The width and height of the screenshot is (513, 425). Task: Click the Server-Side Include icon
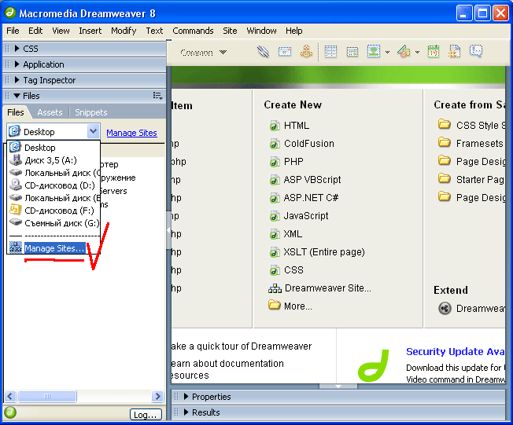click(x=455, y=52)
